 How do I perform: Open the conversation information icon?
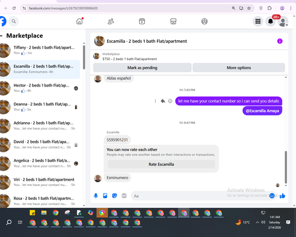pyautogui.click(x=279, y=41)
